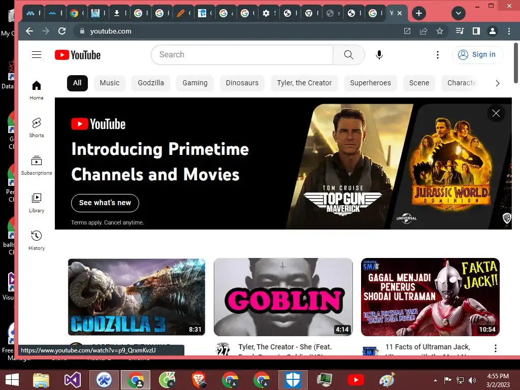Go to Home in the sidebar
The width and height of the screenshot is (520, 390).
[37, 90]
